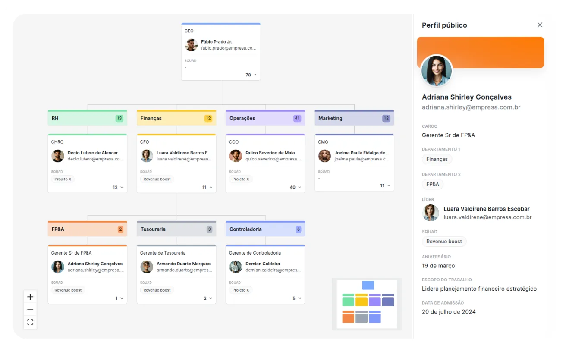Screen dimensions: 569x352
Task: Click Revenue boost tag in Adriana's card
Action: point(68,290)
